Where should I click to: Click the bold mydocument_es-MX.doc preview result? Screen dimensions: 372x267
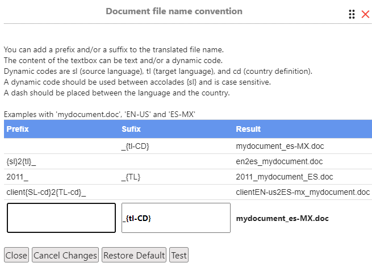coord(282,218)
